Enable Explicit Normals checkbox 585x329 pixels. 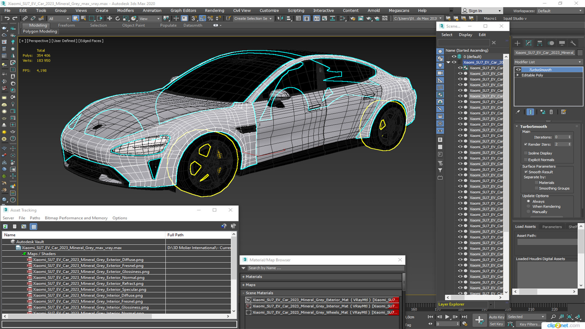coord(526,160)
